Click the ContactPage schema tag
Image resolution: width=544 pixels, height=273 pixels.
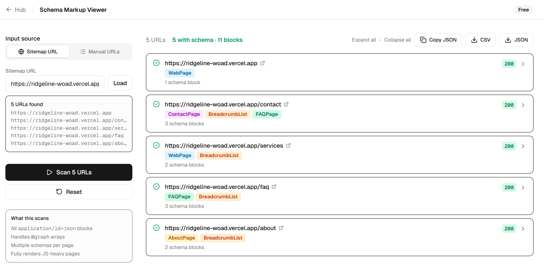coord(184,114)
